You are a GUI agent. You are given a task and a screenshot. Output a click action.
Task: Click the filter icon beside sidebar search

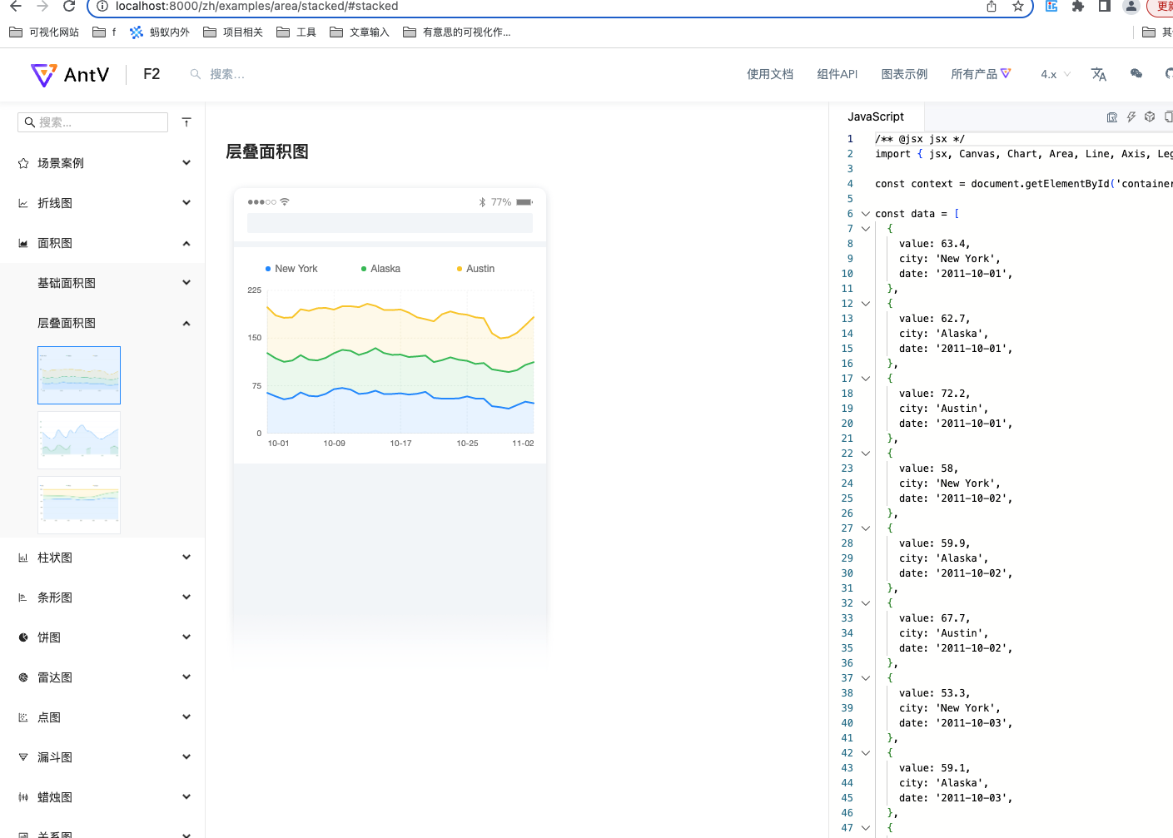pos(186,121)
